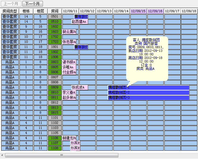Image resolution: width=198 pixels, height=159 pixels.
Task: Select the 房间类型 column header
Action: click(x=10, y=11)
